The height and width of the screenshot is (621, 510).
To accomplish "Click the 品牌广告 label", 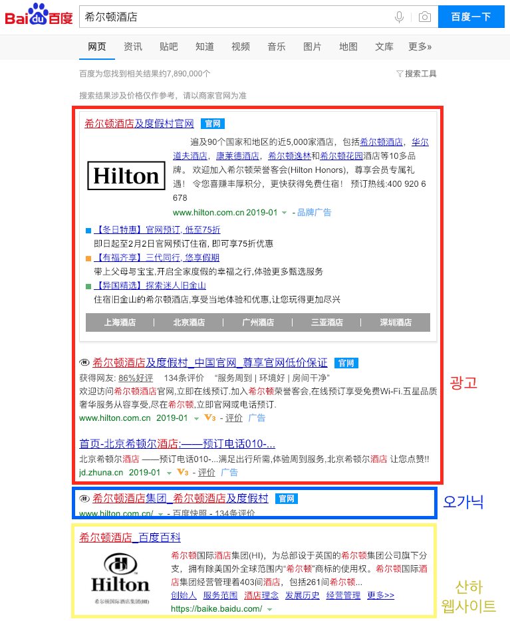I will click(x=315, y=213).
